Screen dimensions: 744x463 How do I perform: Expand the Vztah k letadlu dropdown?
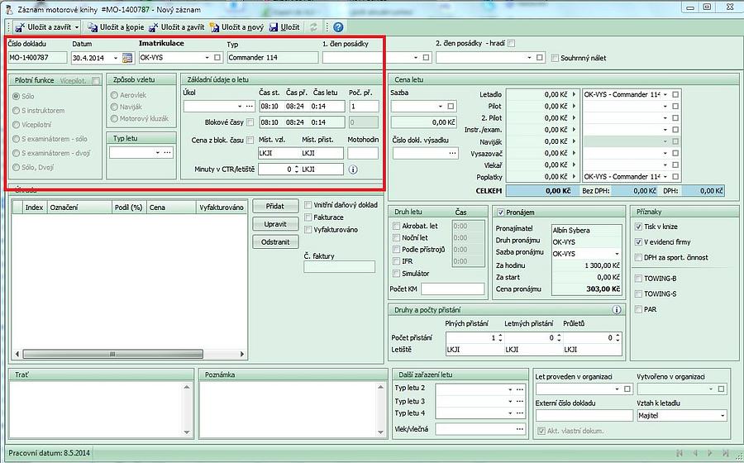tap(722, 416)
